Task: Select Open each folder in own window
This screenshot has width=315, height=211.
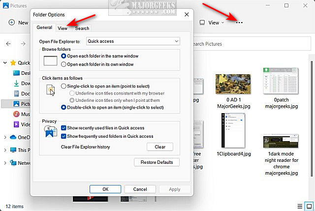Action: (63, 64)
